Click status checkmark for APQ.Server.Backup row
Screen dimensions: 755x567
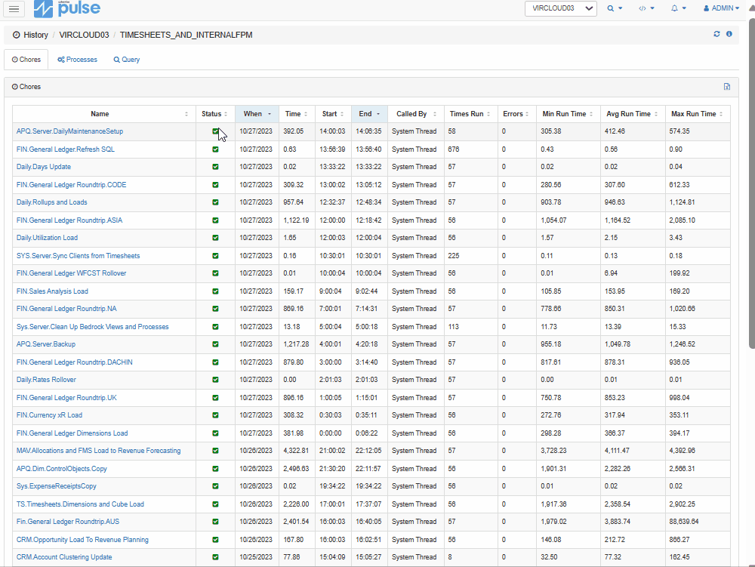[x=215, y=344]
